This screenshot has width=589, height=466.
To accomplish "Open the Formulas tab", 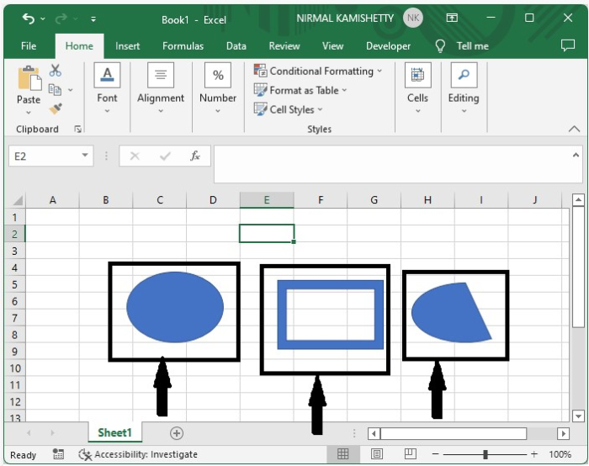I will (183, 45).
